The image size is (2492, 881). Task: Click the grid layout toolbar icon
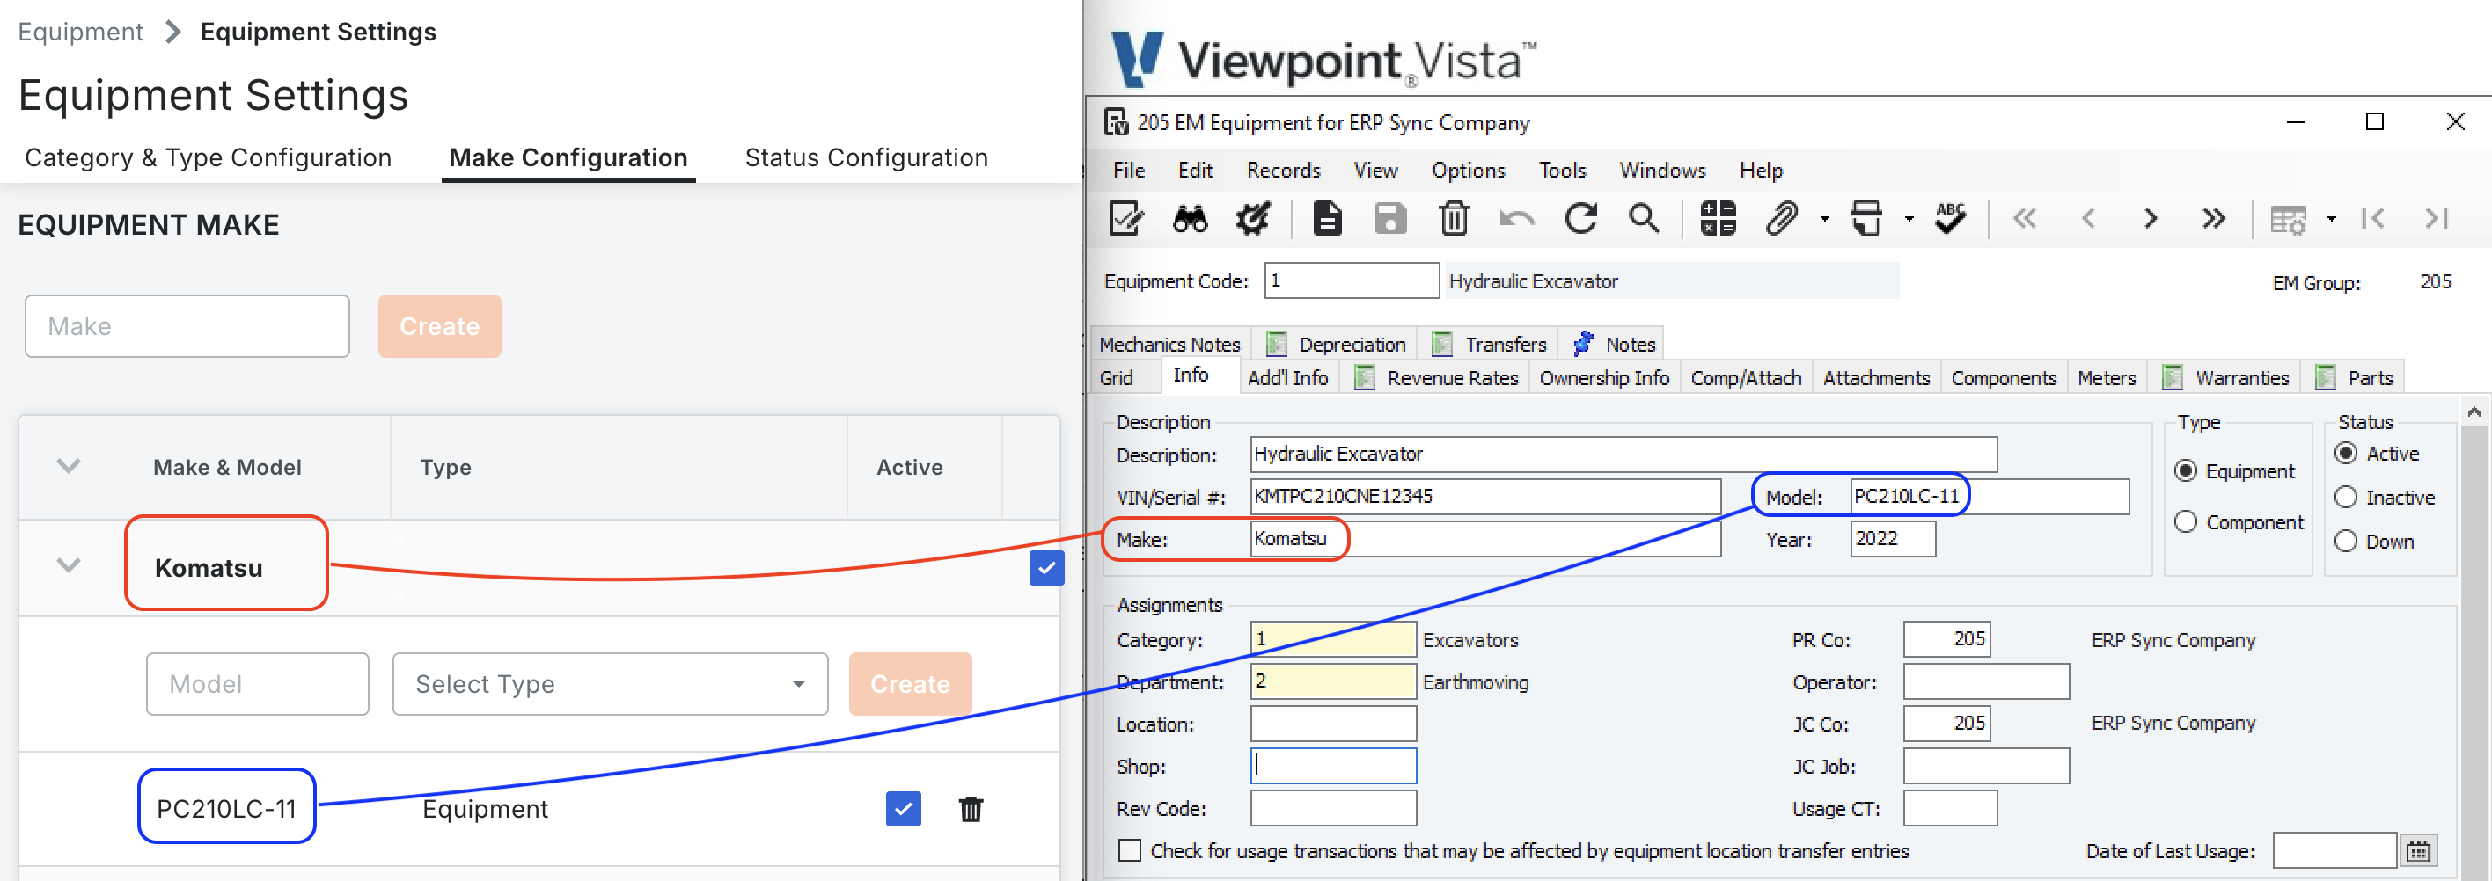click(x=2288, y=220)
